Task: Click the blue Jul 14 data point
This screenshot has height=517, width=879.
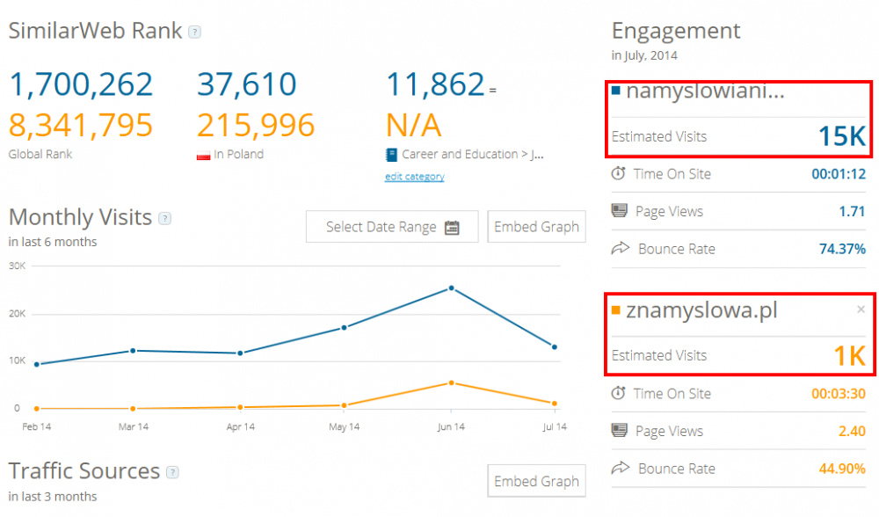Action: tap(555, 347)
